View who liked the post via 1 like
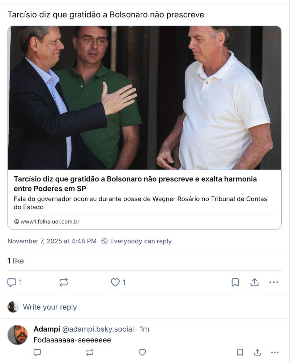This screenshot has height=362, width=290. pos(16,261)
